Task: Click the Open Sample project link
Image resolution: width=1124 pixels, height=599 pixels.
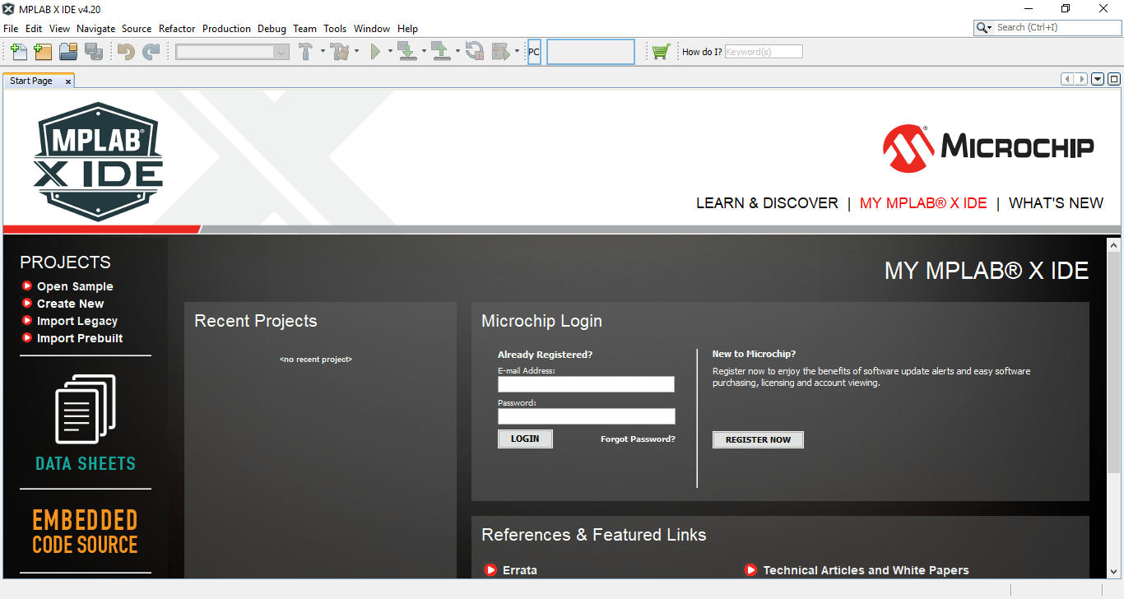Action: click(75, 286)
